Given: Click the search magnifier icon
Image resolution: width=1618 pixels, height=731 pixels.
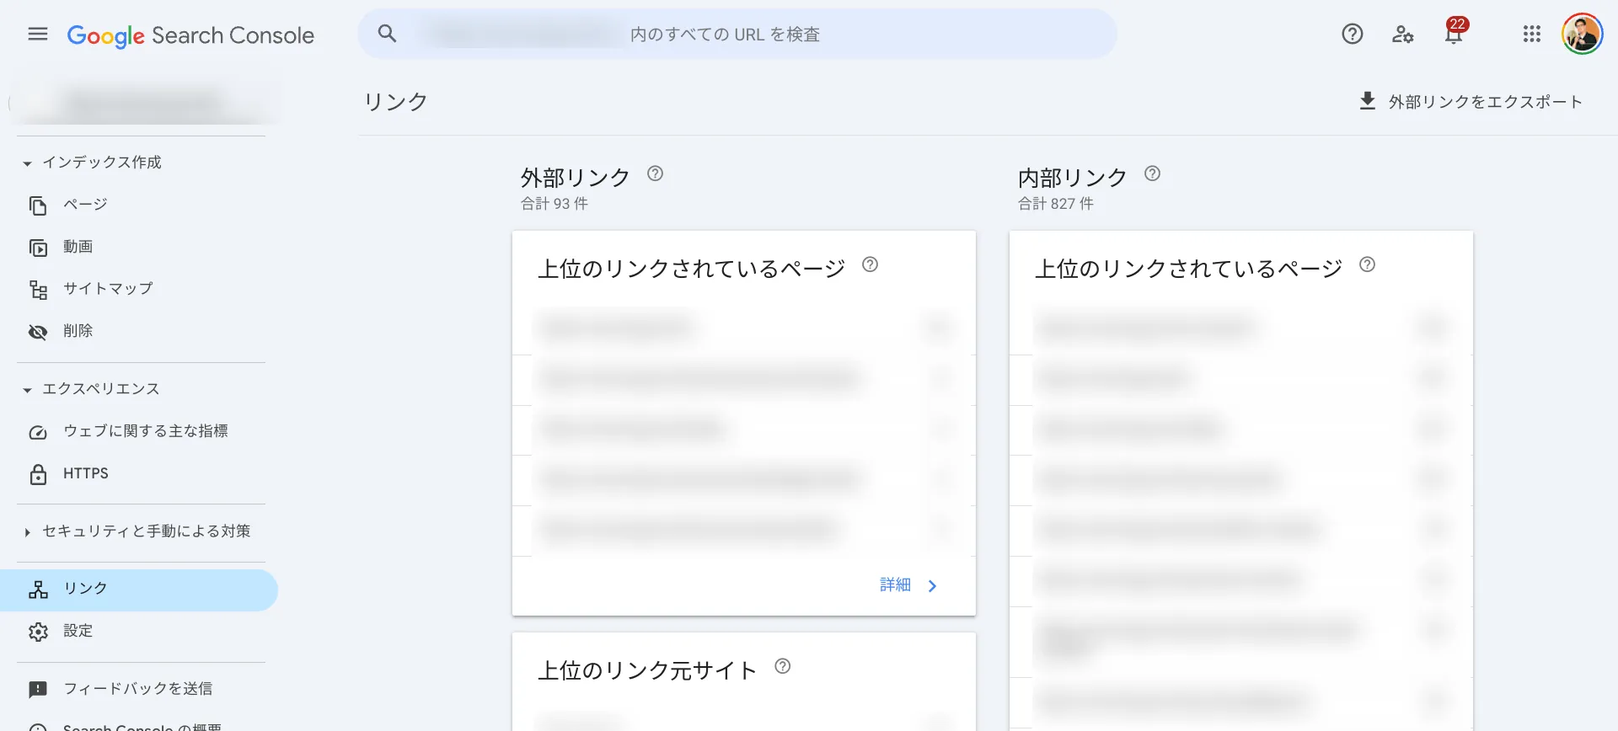Looking at the screenshot, I should click(387, 34).
